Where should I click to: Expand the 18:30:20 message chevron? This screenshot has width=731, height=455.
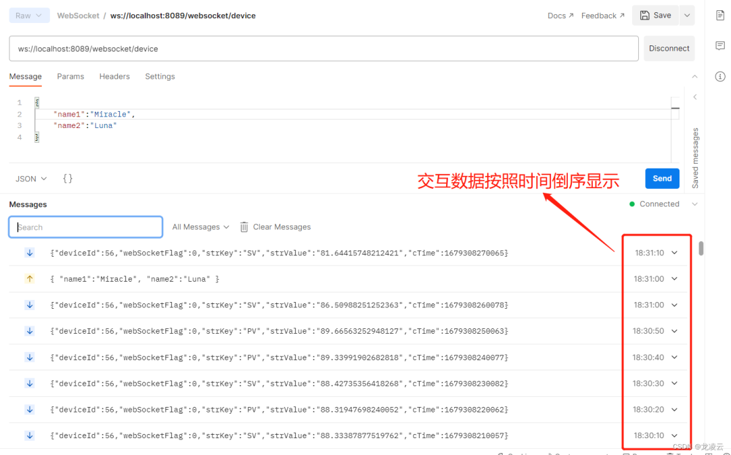(x=675, y=410)
